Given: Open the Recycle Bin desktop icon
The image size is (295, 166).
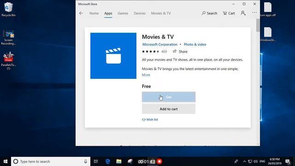Looking at the screenshot, I should (8, 9).
